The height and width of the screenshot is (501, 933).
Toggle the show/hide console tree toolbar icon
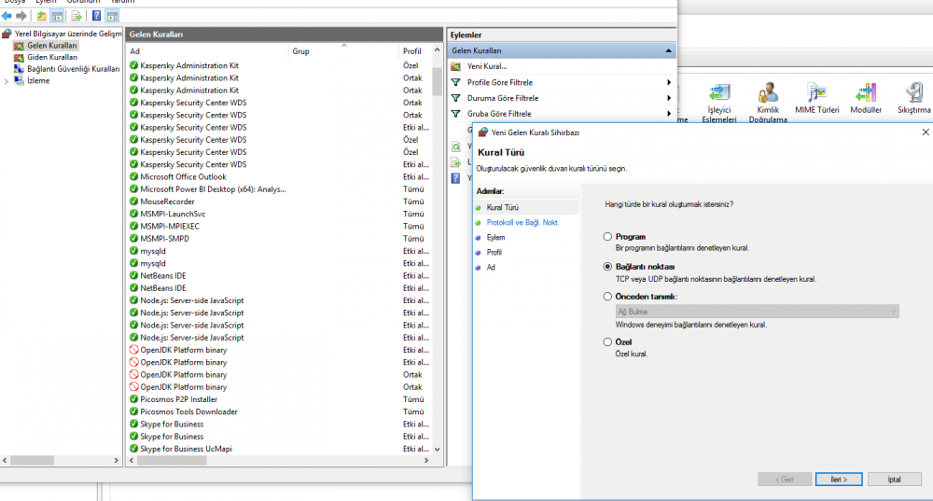click(x=57, y=16)
